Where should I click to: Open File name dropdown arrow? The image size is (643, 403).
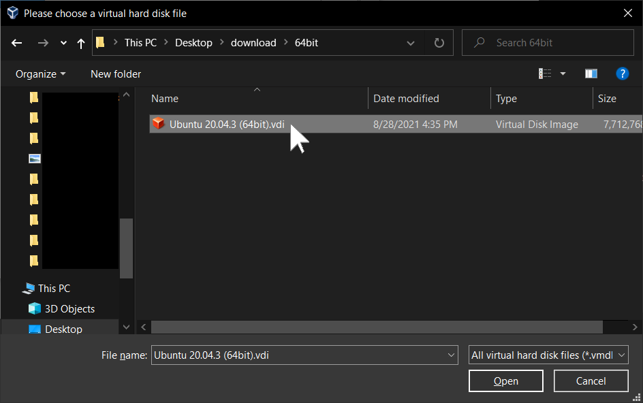tap(452, 355)
